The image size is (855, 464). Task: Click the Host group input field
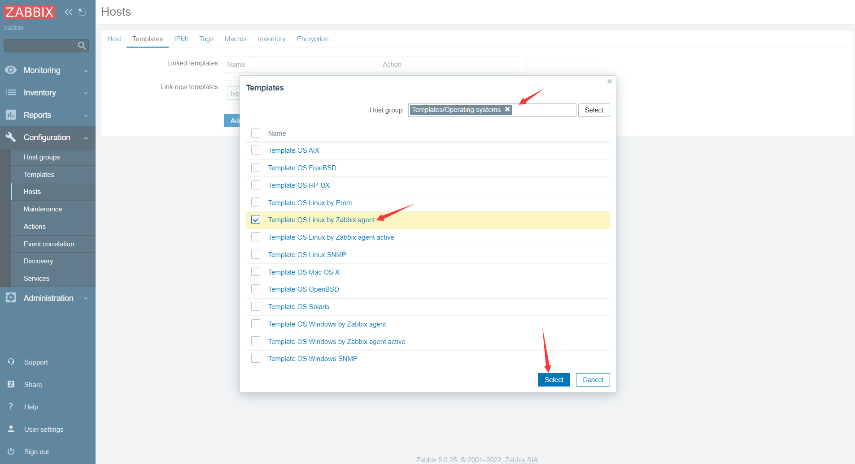tap(492, 110)
